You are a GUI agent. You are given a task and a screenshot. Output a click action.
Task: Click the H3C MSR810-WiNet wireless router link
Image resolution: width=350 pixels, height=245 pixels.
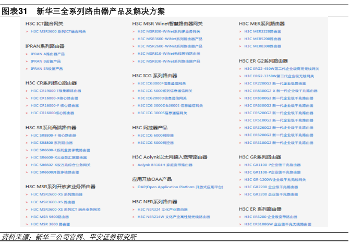[x=168, y=54]
